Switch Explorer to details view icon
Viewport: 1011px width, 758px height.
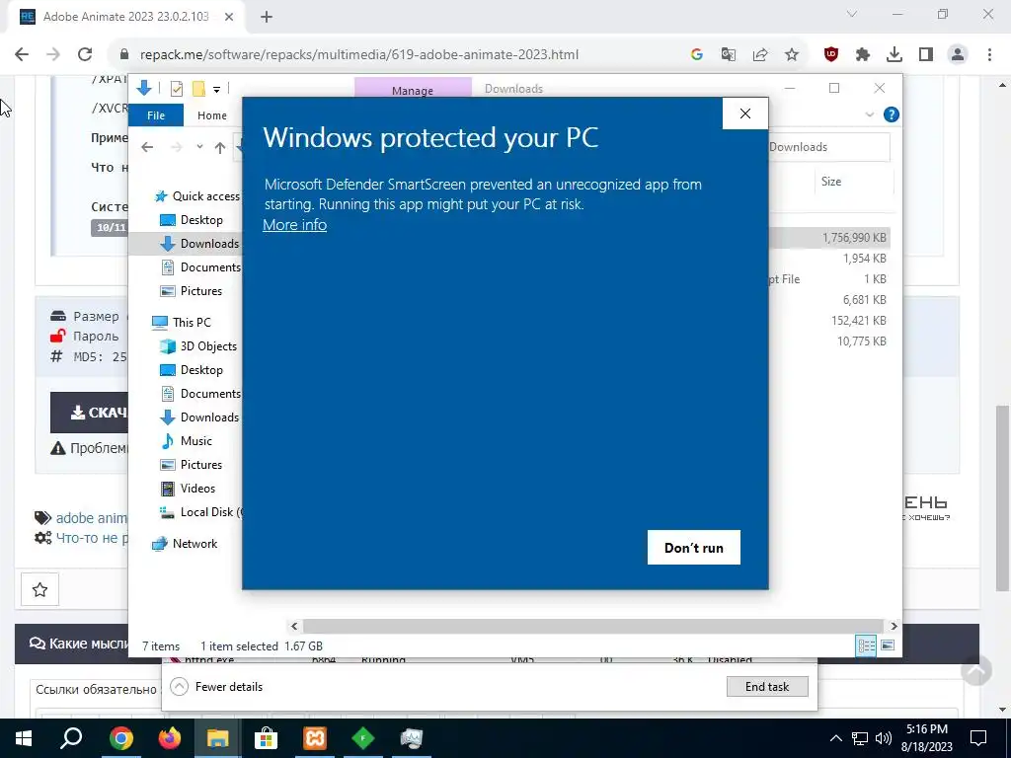click(866, 645)
